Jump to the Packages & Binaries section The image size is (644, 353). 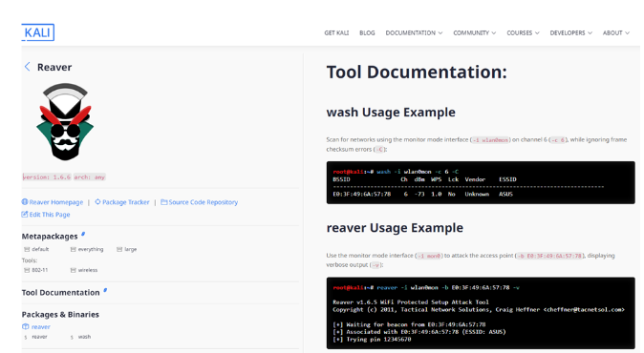point(60,315)
